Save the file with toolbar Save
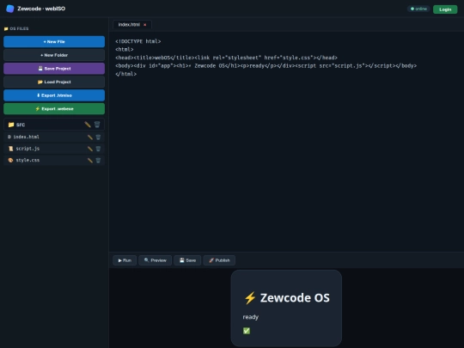 (x=187, y=260)
